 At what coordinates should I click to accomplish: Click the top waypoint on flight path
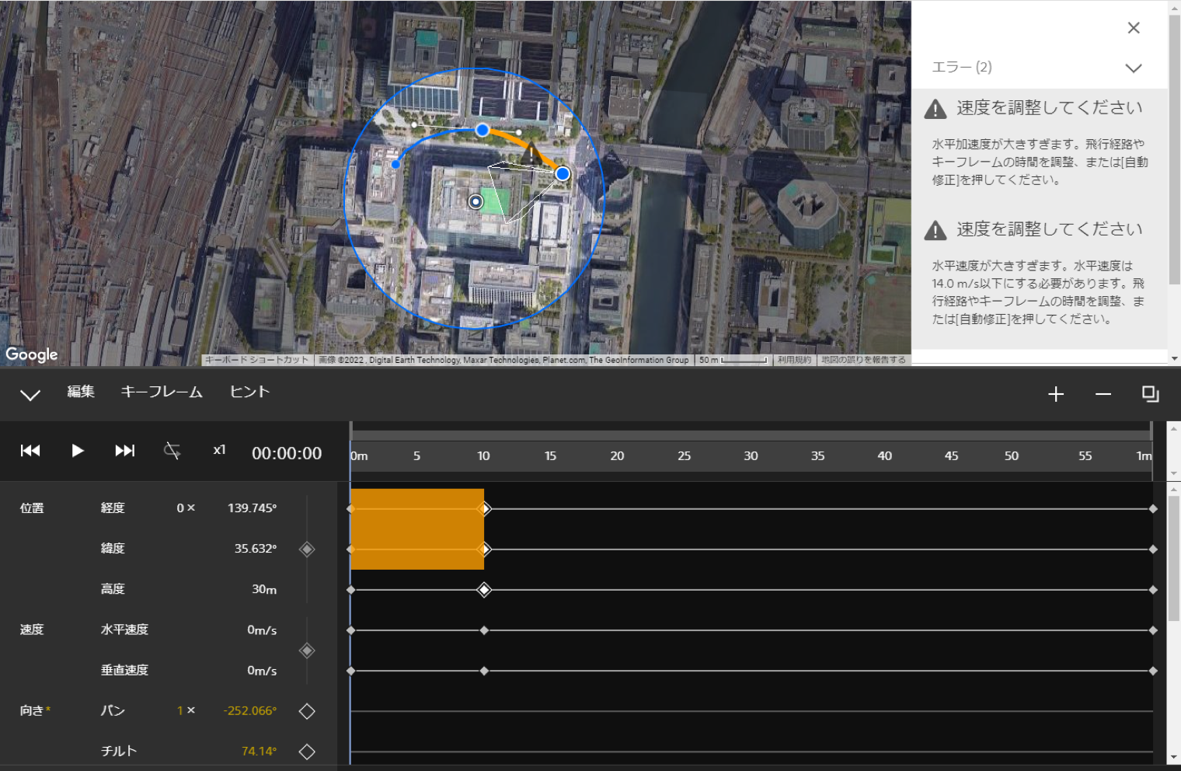pos(483,130)
